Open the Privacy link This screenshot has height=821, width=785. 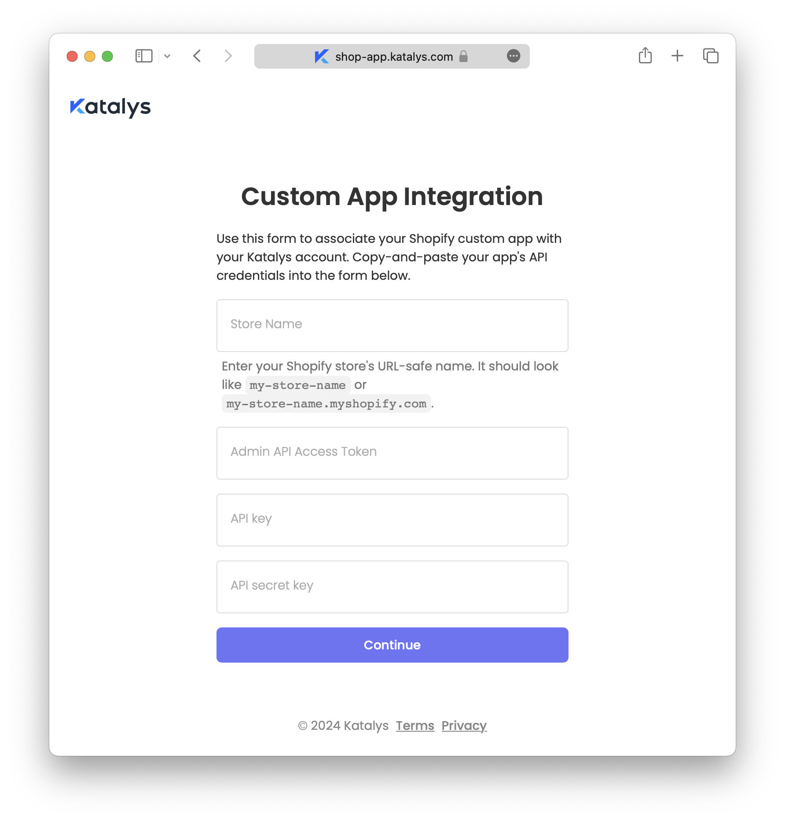coord(464,726)
